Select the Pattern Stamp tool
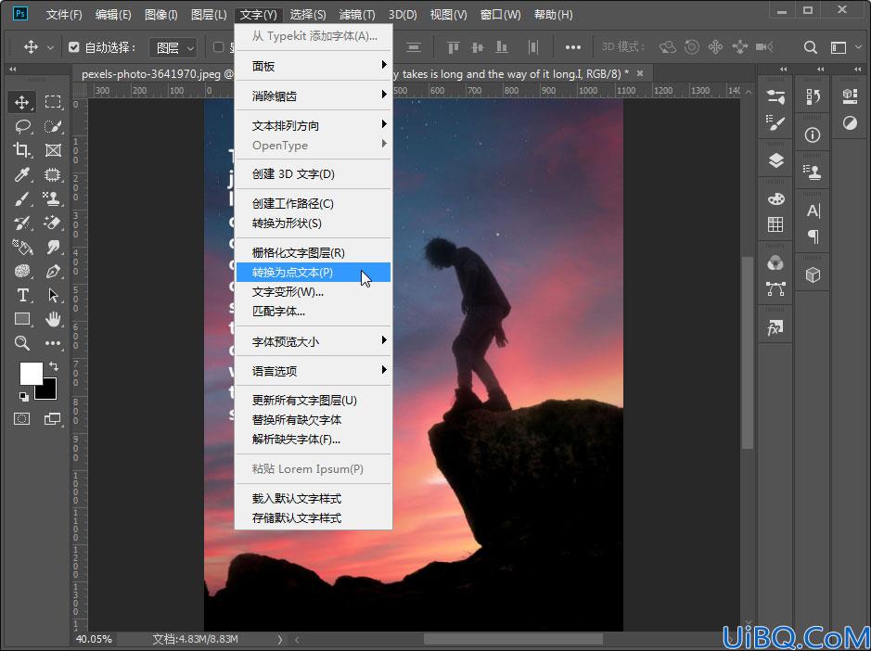 pyautogui.click(x=53, y=198)
